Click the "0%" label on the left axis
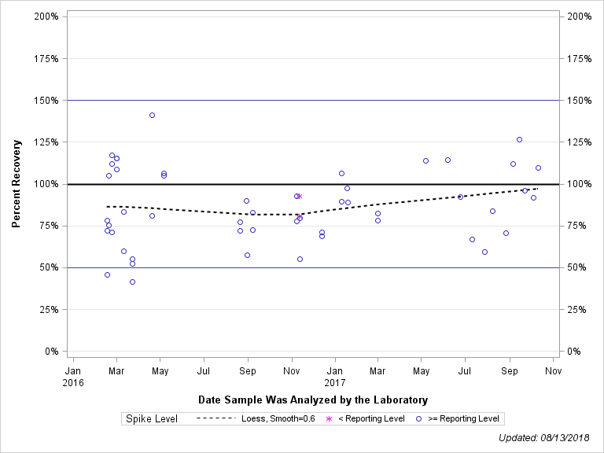The width and height of the screenshot is (604, 453). [x=52, y=351]
